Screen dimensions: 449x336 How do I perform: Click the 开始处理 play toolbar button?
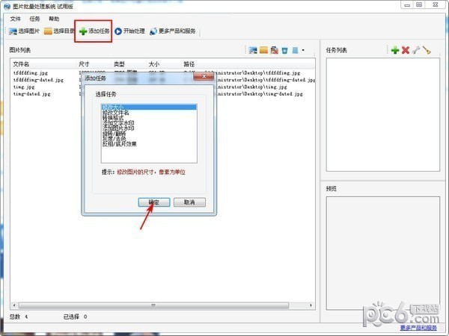129,31
